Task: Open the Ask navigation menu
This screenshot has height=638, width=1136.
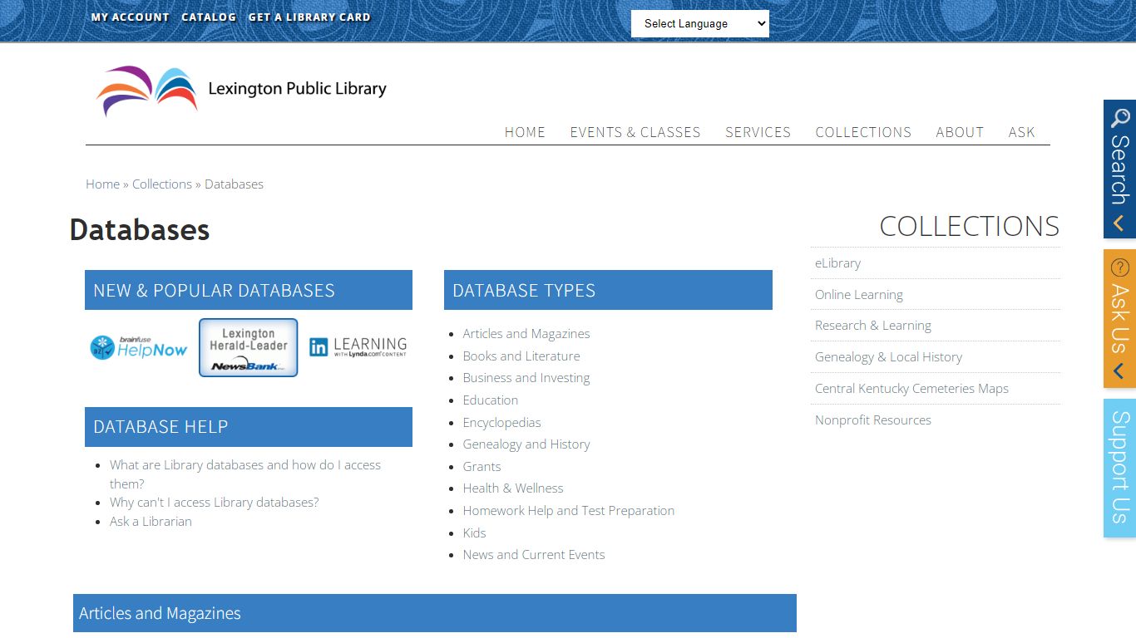Action: 1021,132
